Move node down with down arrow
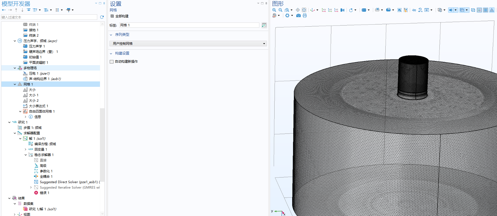 22,10
